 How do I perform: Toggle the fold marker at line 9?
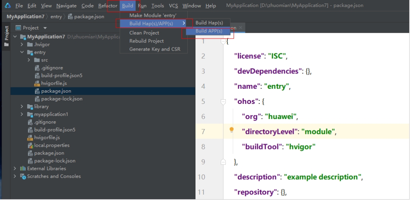coord(223,161)
